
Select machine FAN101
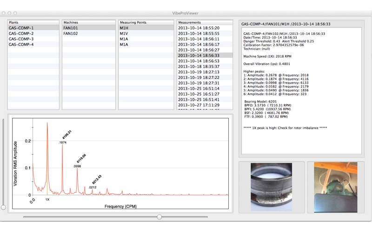click(71, 28)
